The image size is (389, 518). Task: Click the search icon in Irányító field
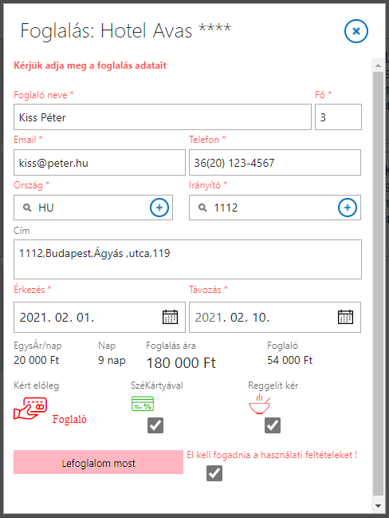coord(202,208)
